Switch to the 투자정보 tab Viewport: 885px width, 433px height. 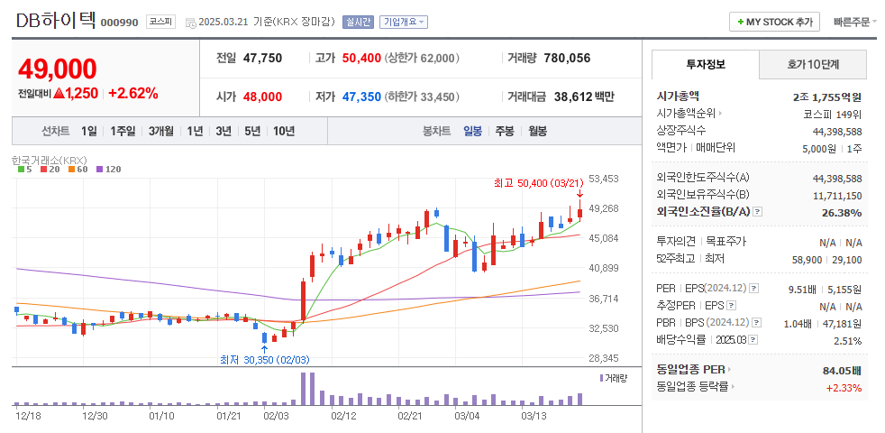706,64
